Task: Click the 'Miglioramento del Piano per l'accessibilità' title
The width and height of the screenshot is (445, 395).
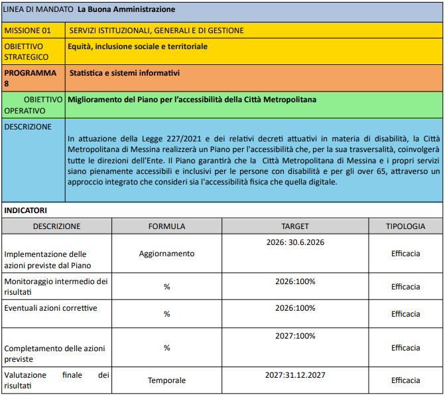Action: tap(192, 100)
